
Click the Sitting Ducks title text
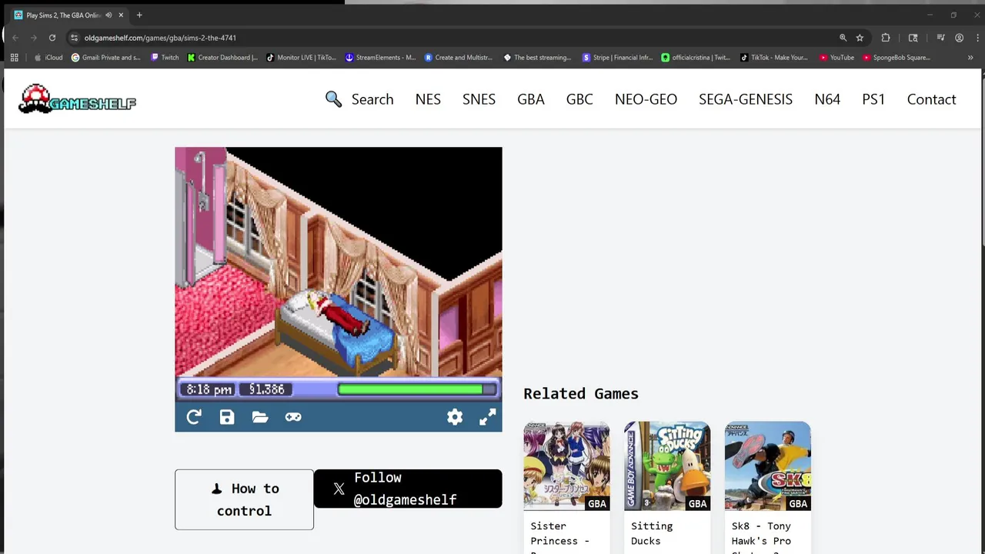pyautogui.click(x=652, y=533)
